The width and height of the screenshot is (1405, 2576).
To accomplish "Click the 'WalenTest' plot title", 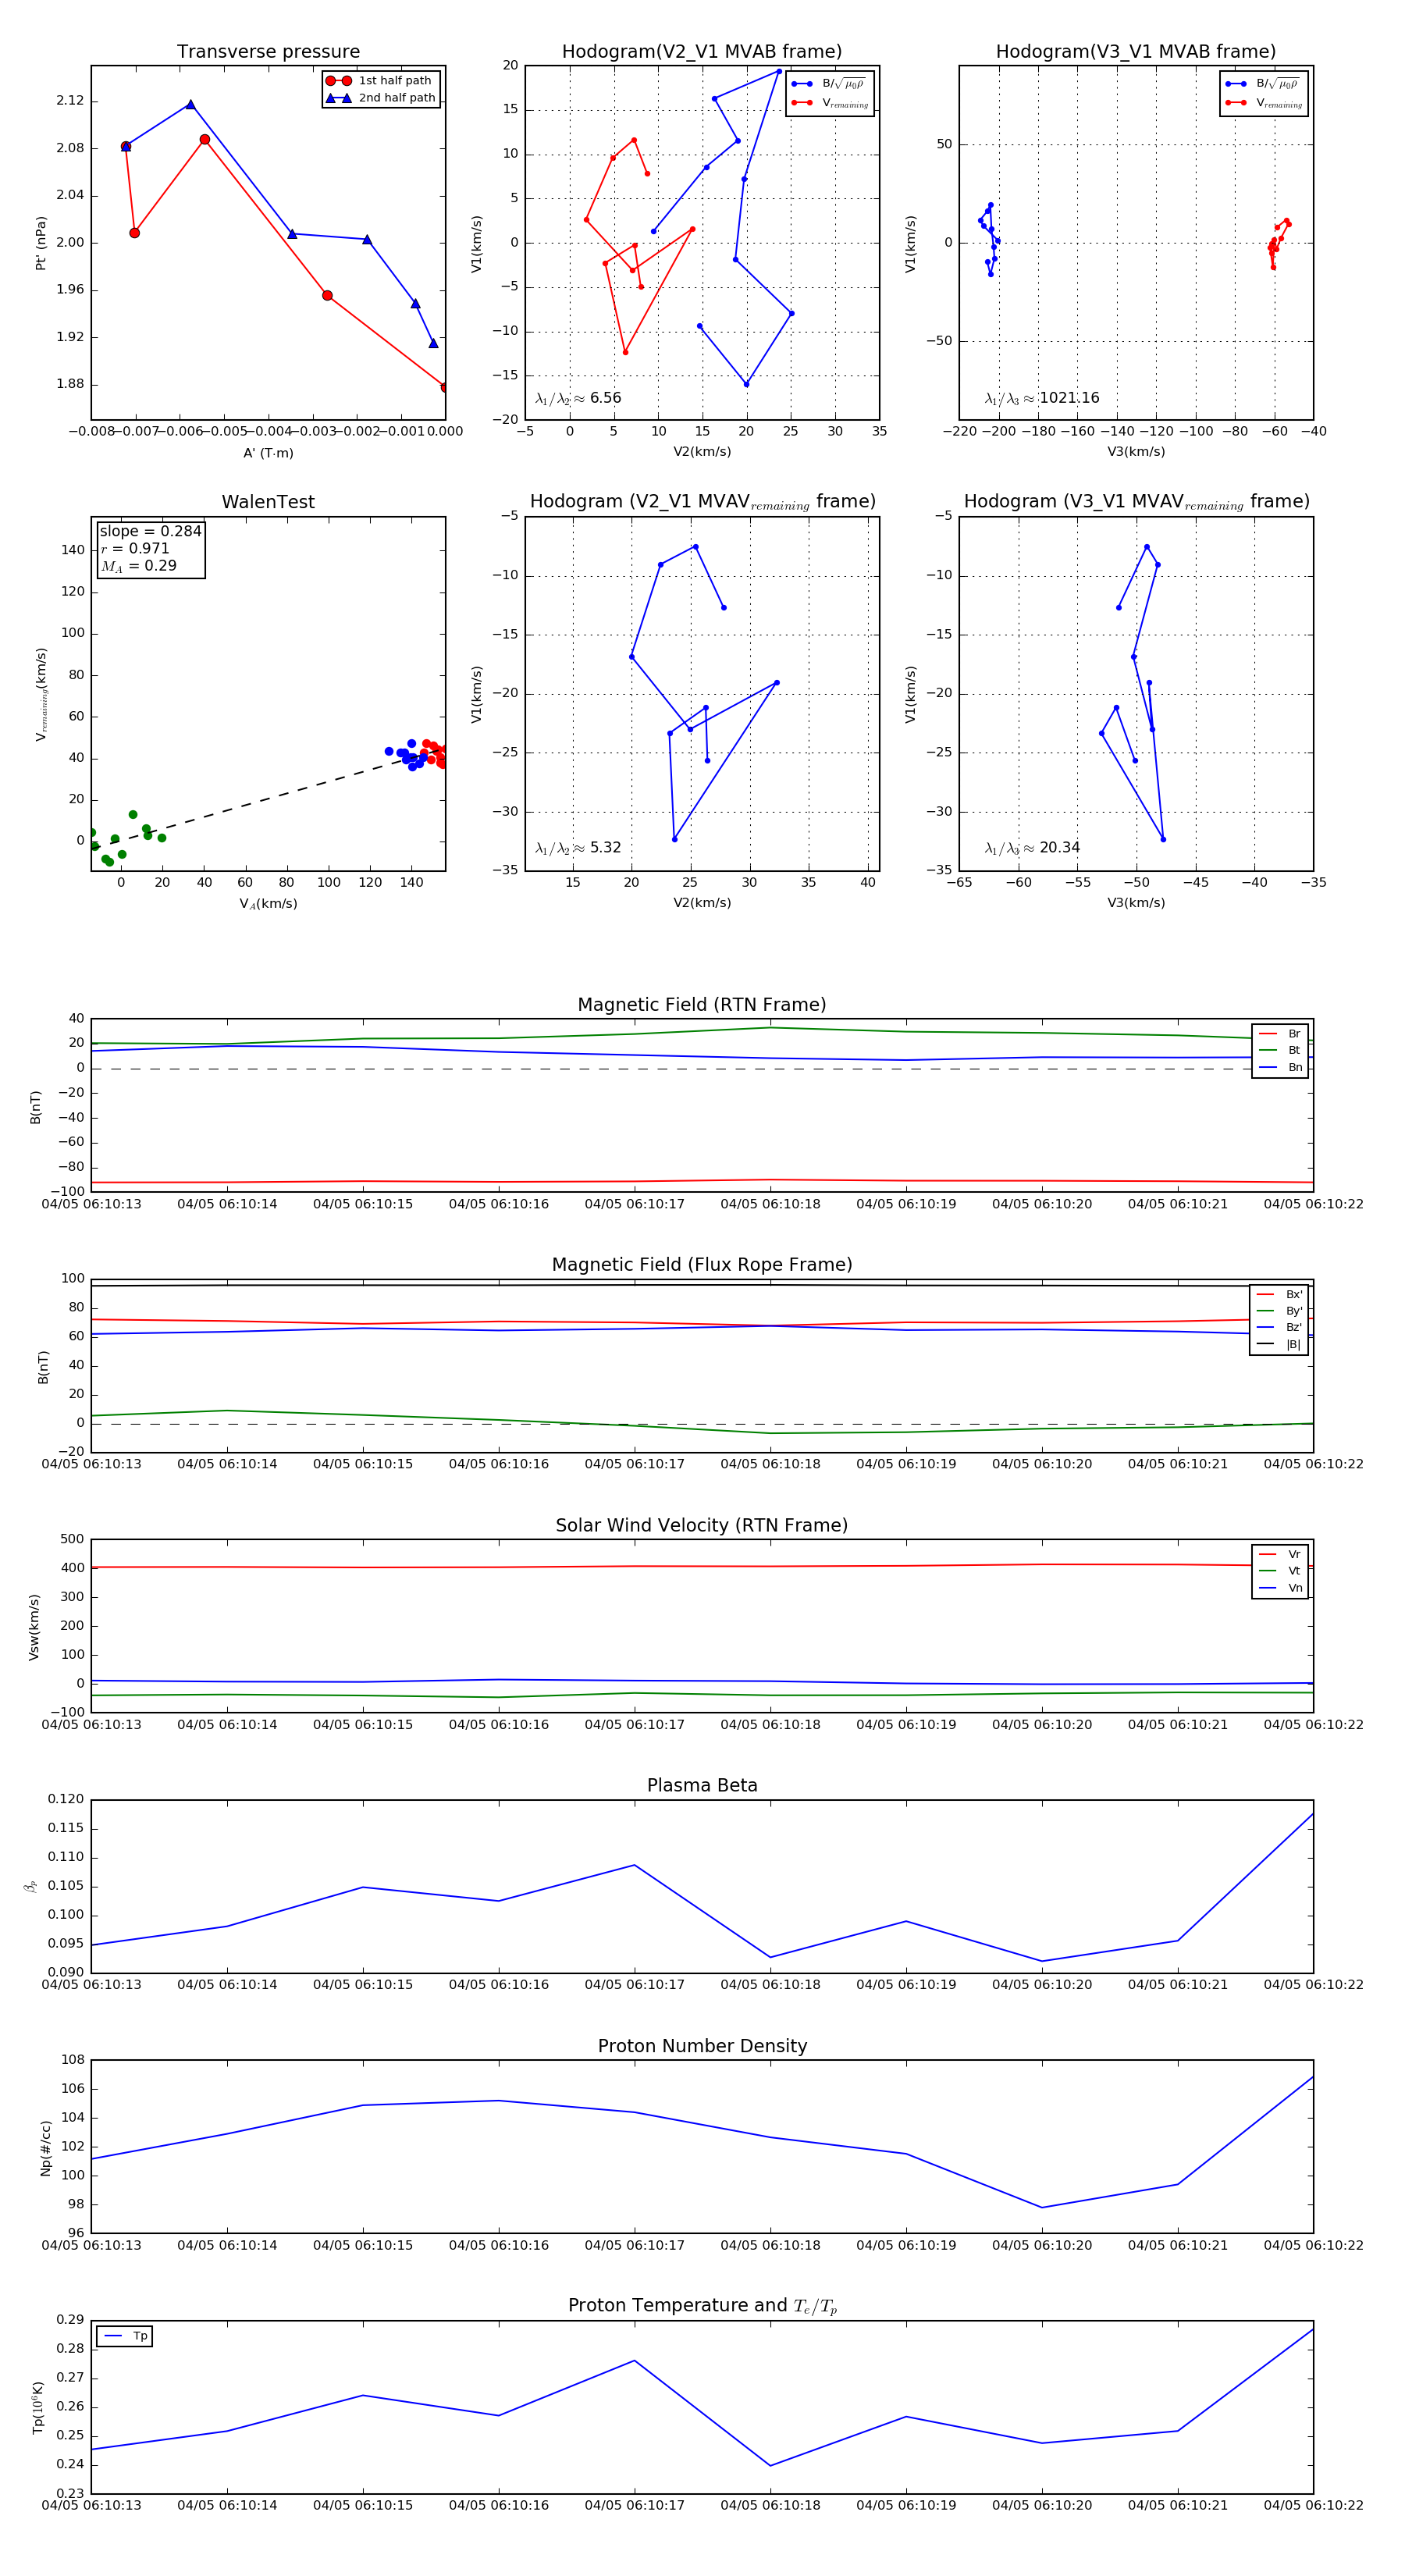I will tap(268, 502).
